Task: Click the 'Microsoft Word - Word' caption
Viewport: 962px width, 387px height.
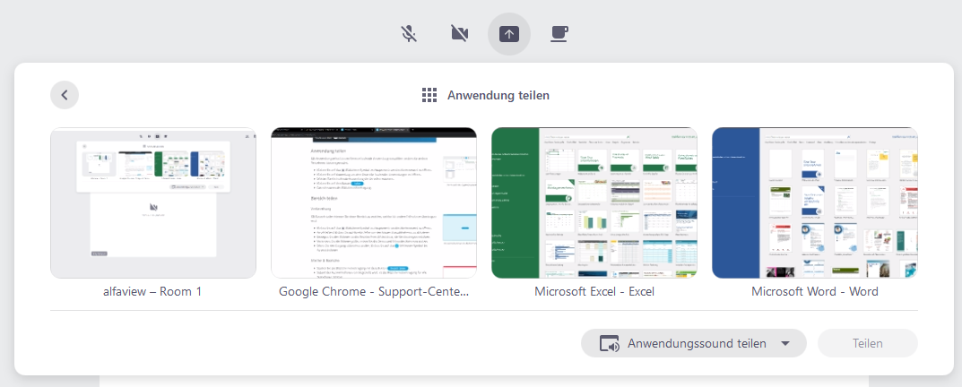Action: click(x=815, y=292)
